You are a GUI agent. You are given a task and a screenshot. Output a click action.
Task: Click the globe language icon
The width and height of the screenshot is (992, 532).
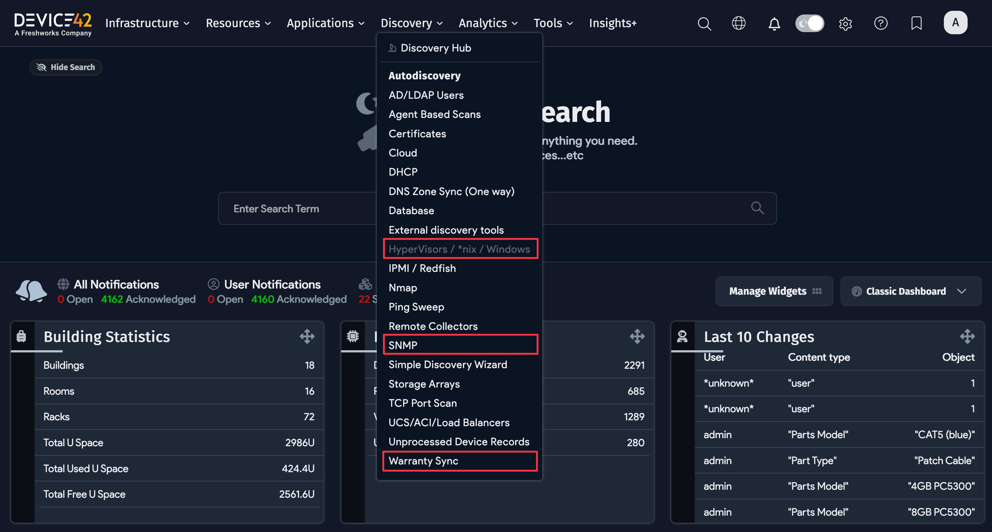coord(739,23)
